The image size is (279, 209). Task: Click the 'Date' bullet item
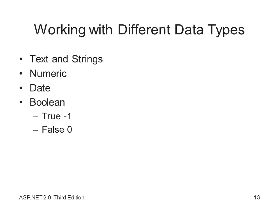(x=40, y=88)
